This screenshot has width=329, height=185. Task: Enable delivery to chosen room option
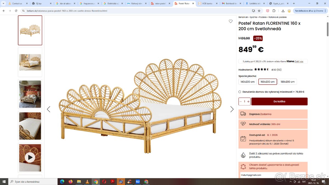pos(240,92)
